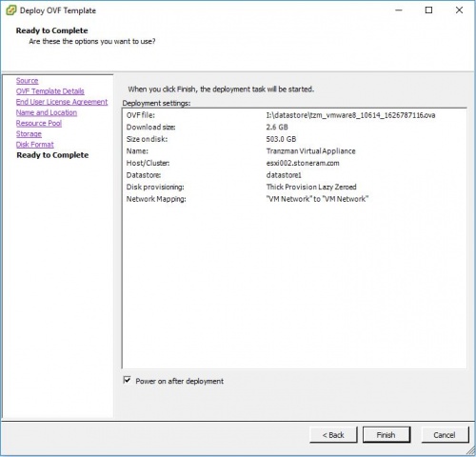Minimize the Deploy OVF Template window
This screenshot has width=476, height=457.
pyautogui.click(x=399, y=10)
